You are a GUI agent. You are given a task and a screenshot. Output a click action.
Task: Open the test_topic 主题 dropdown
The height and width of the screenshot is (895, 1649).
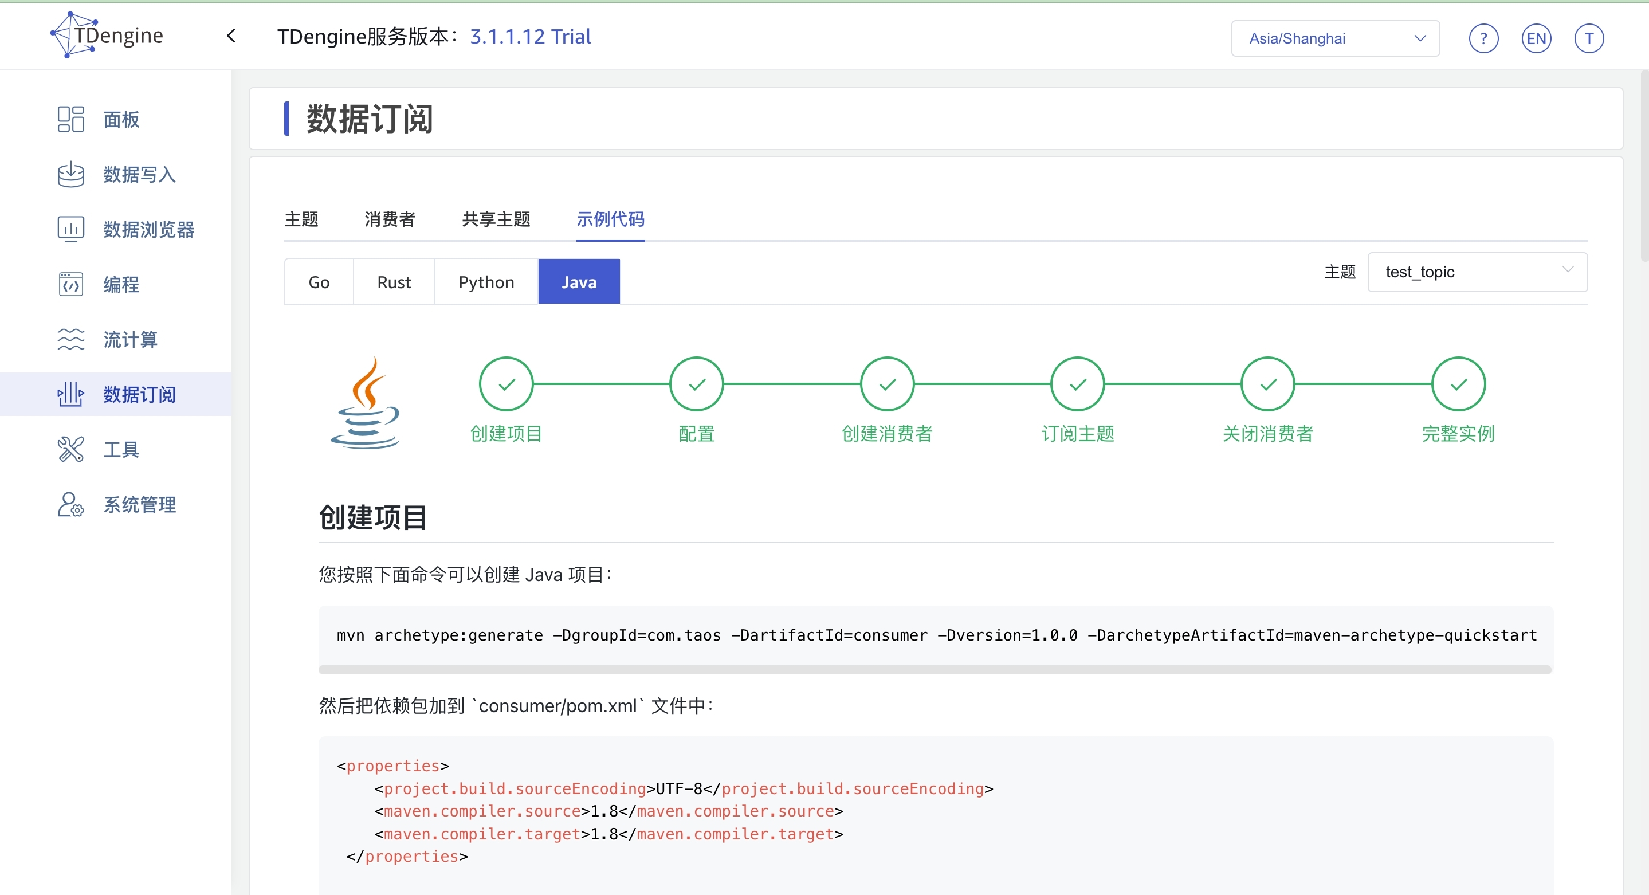(x=1477, y=272)
